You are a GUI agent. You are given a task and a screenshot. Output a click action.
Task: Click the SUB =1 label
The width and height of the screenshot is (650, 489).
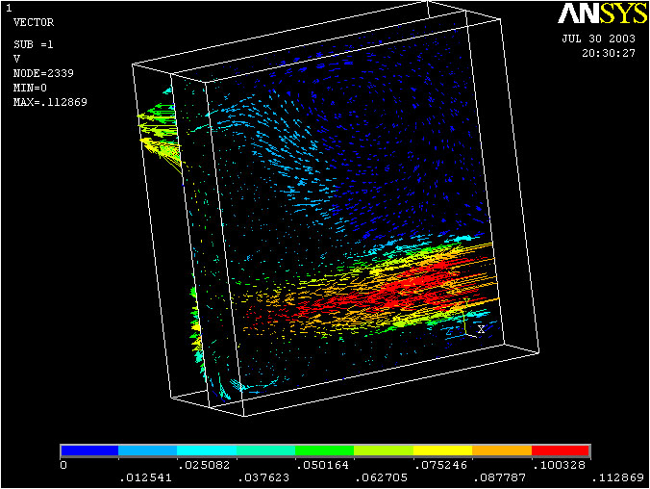point(34,44)
